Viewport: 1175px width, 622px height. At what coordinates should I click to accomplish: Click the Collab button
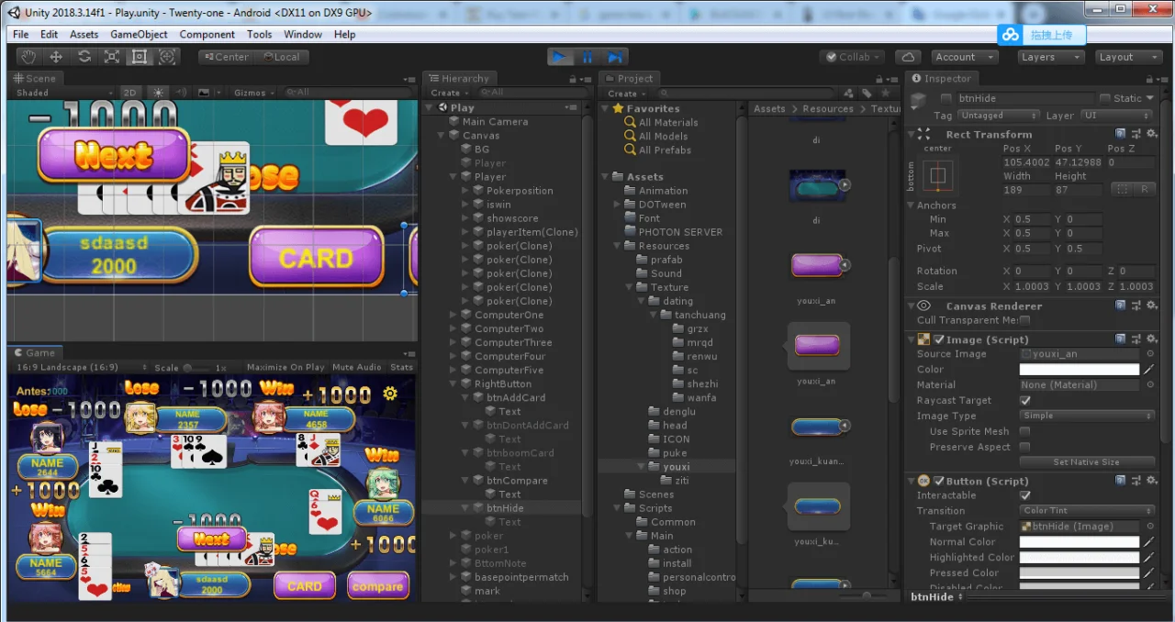click(x=852, y=57)
